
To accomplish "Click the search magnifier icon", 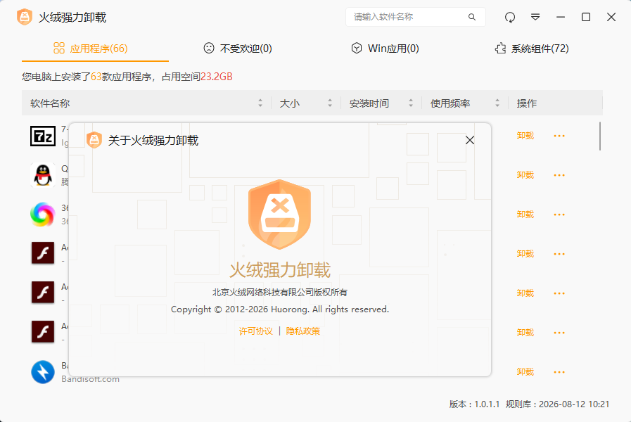I will tap(472, 17).
